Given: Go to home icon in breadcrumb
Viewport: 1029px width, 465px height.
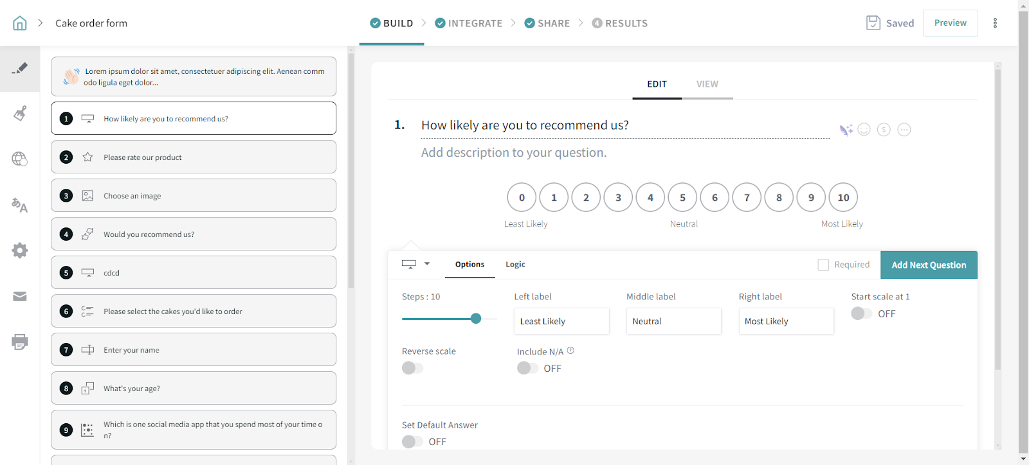Looking at the screenshot, I should [x=20, y=23].
